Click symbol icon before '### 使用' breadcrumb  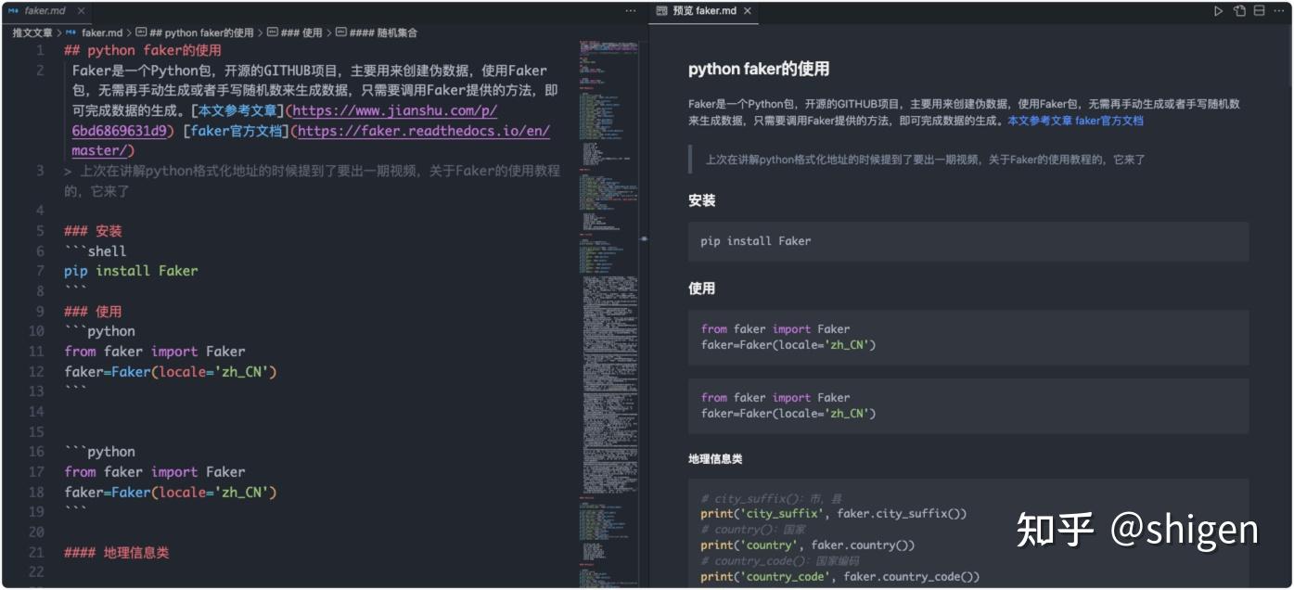pyautogui.click(x=272, y=32)
